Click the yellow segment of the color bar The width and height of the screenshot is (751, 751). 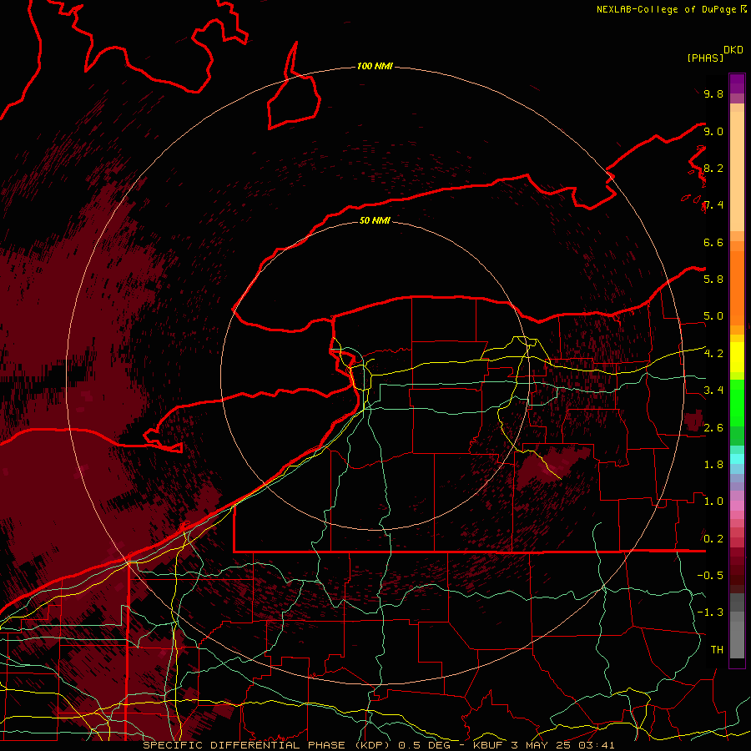coord(737,357)
